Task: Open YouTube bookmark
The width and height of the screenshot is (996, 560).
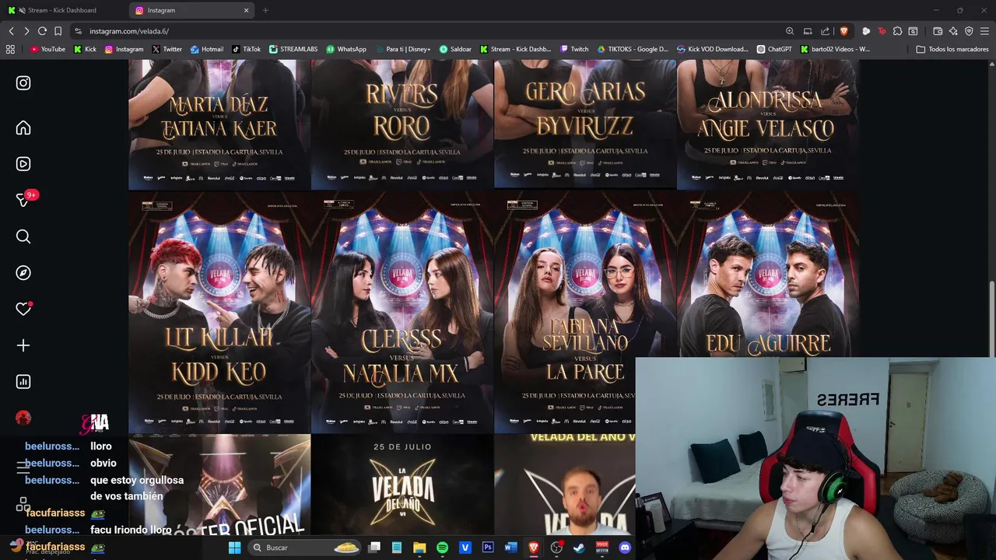Action: (x=47, y=49)
